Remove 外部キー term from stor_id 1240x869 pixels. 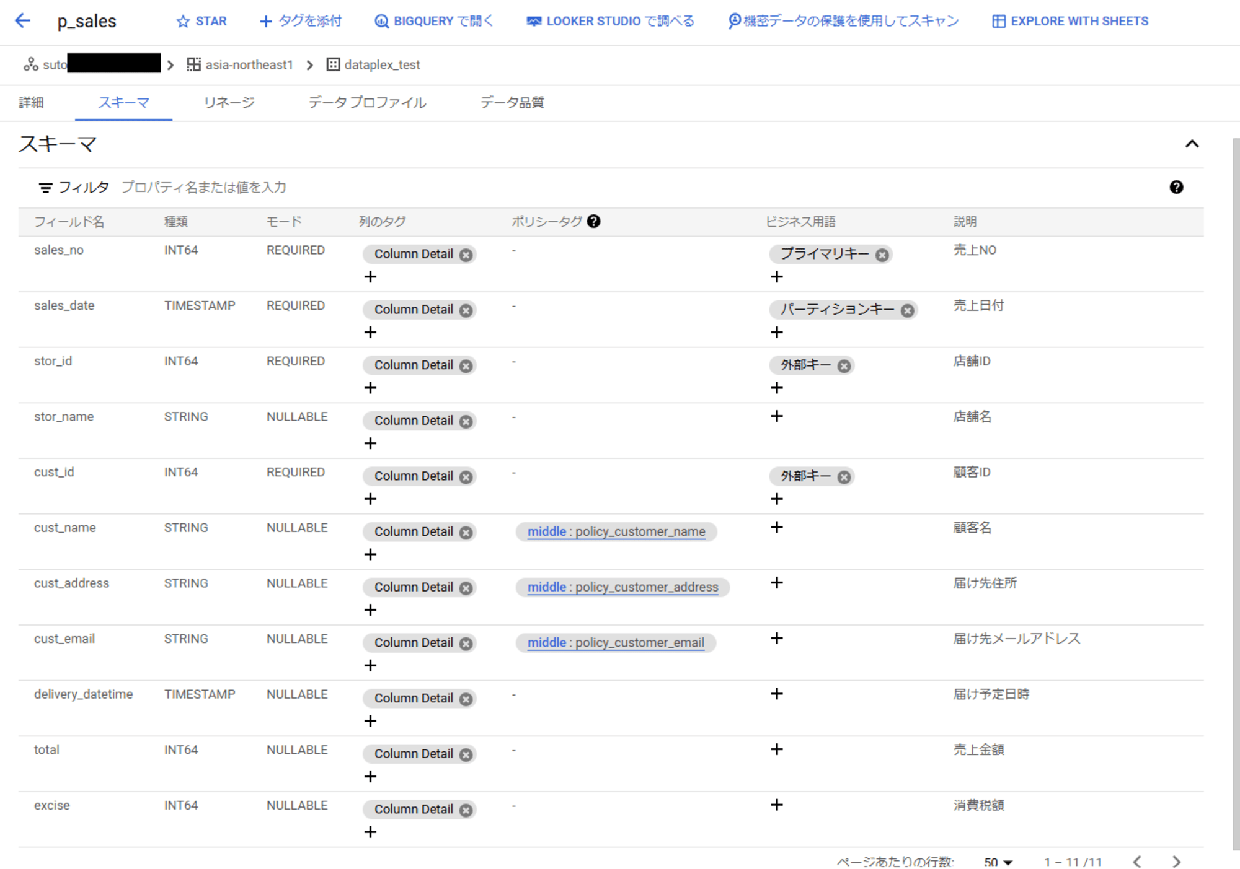coord(844,366)
